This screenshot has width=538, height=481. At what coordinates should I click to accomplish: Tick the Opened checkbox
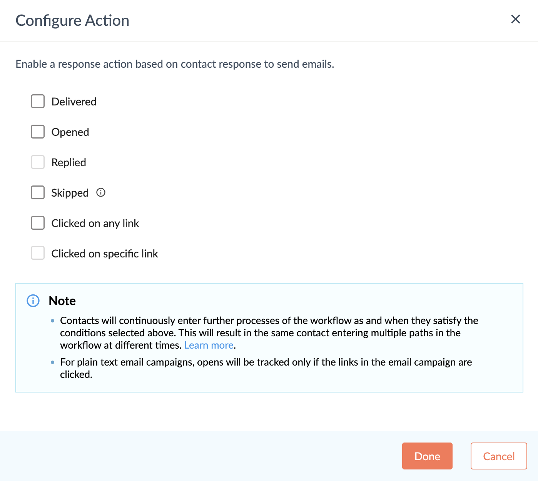point(38,132)
